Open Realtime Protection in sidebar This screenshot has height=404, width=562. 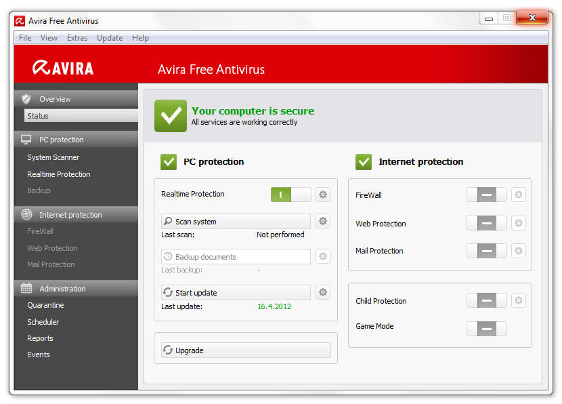point(59,174)
